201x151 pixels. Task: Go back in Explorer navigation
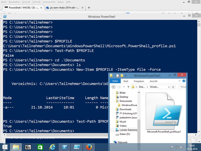click(114, 87)
